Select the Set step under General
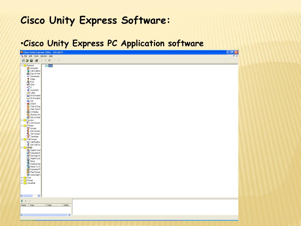 click(30, 101)
